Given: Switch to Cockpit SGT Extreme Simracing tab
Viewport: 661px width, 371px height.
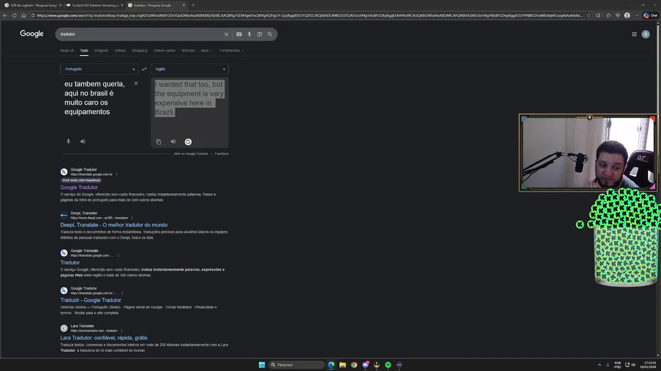Looking at the screenshot, I should [94, 5].
